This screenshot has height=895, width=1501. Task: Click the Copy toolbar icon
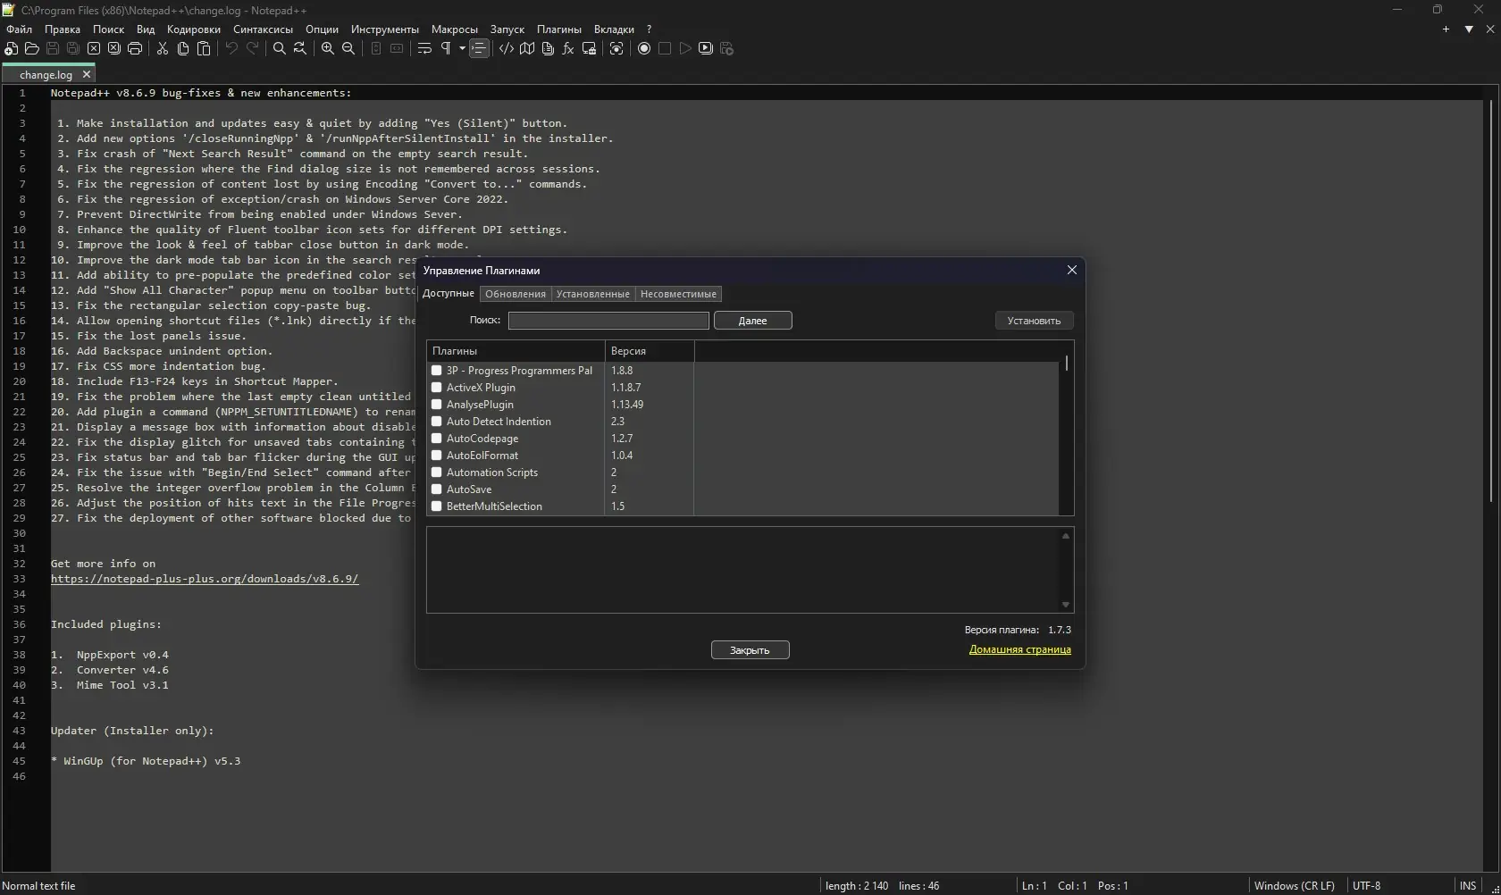183,49
